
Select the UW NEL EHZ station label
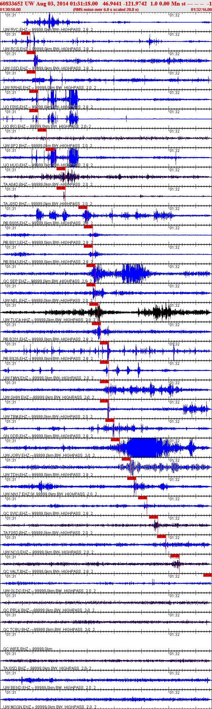(48, 301)
